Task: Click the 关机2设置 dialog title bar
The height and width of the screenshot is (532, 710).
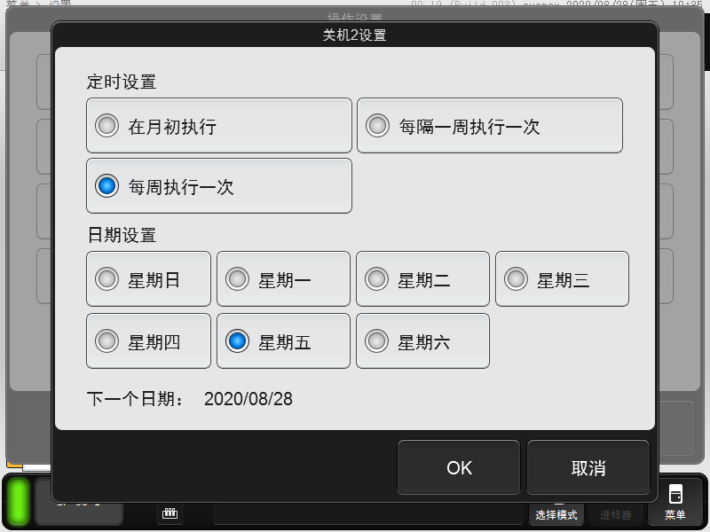Action: click(x=354, y=35)
